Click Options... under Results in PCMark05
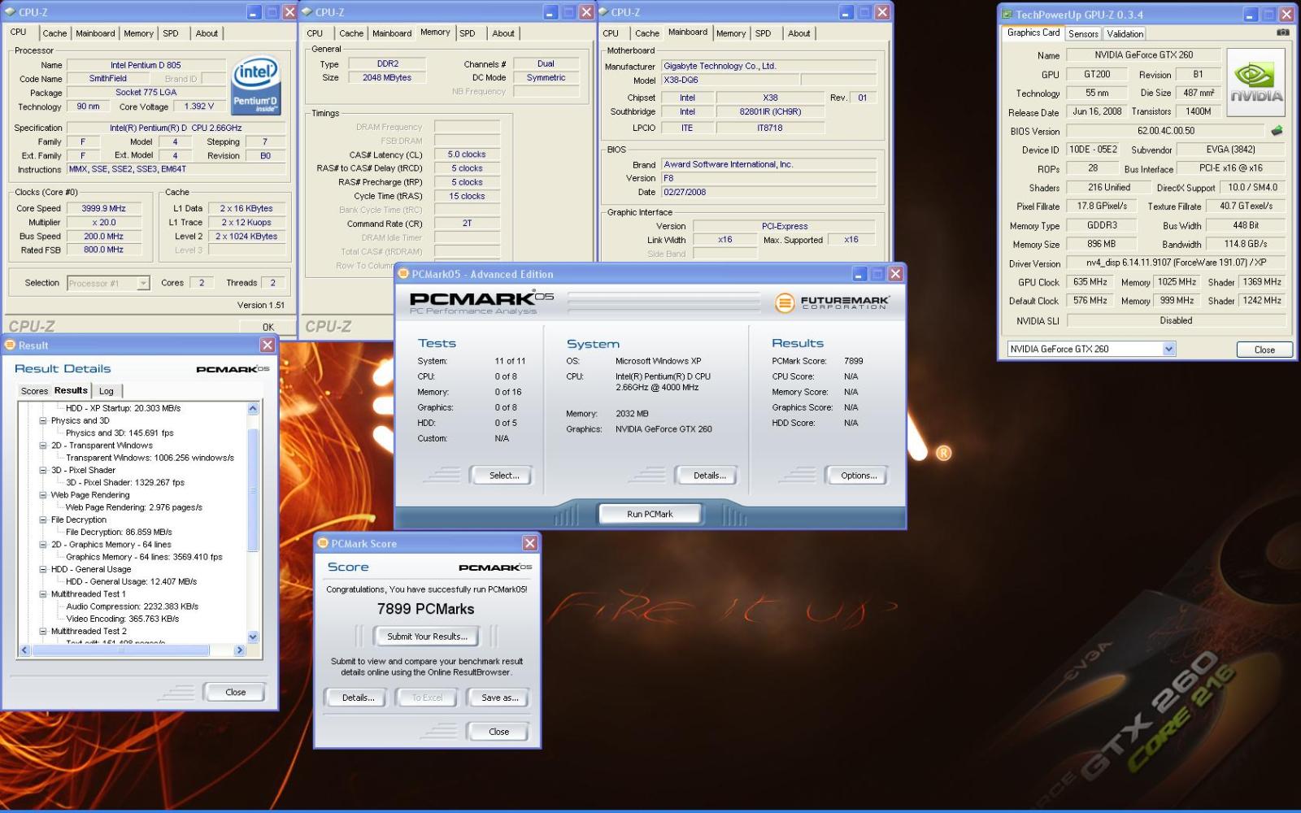 pos(859,476)
